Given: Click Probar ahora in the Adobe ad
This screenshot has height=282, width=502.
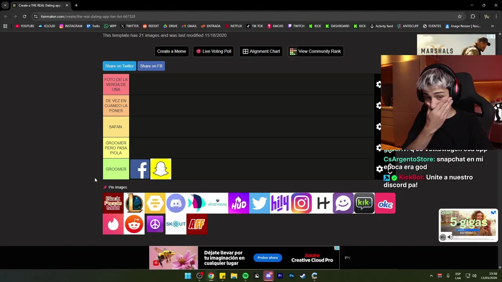Looking at the screenshot, I should coord(267,258).
